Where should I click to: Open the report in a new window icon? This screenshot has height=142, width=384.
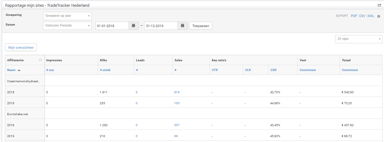(x=379, y=5)
